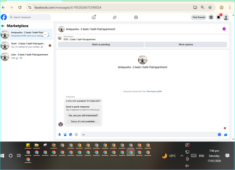Open the Chrome three-dot menu
Viewport: 235px width, 170px height.
click(230, 7)
